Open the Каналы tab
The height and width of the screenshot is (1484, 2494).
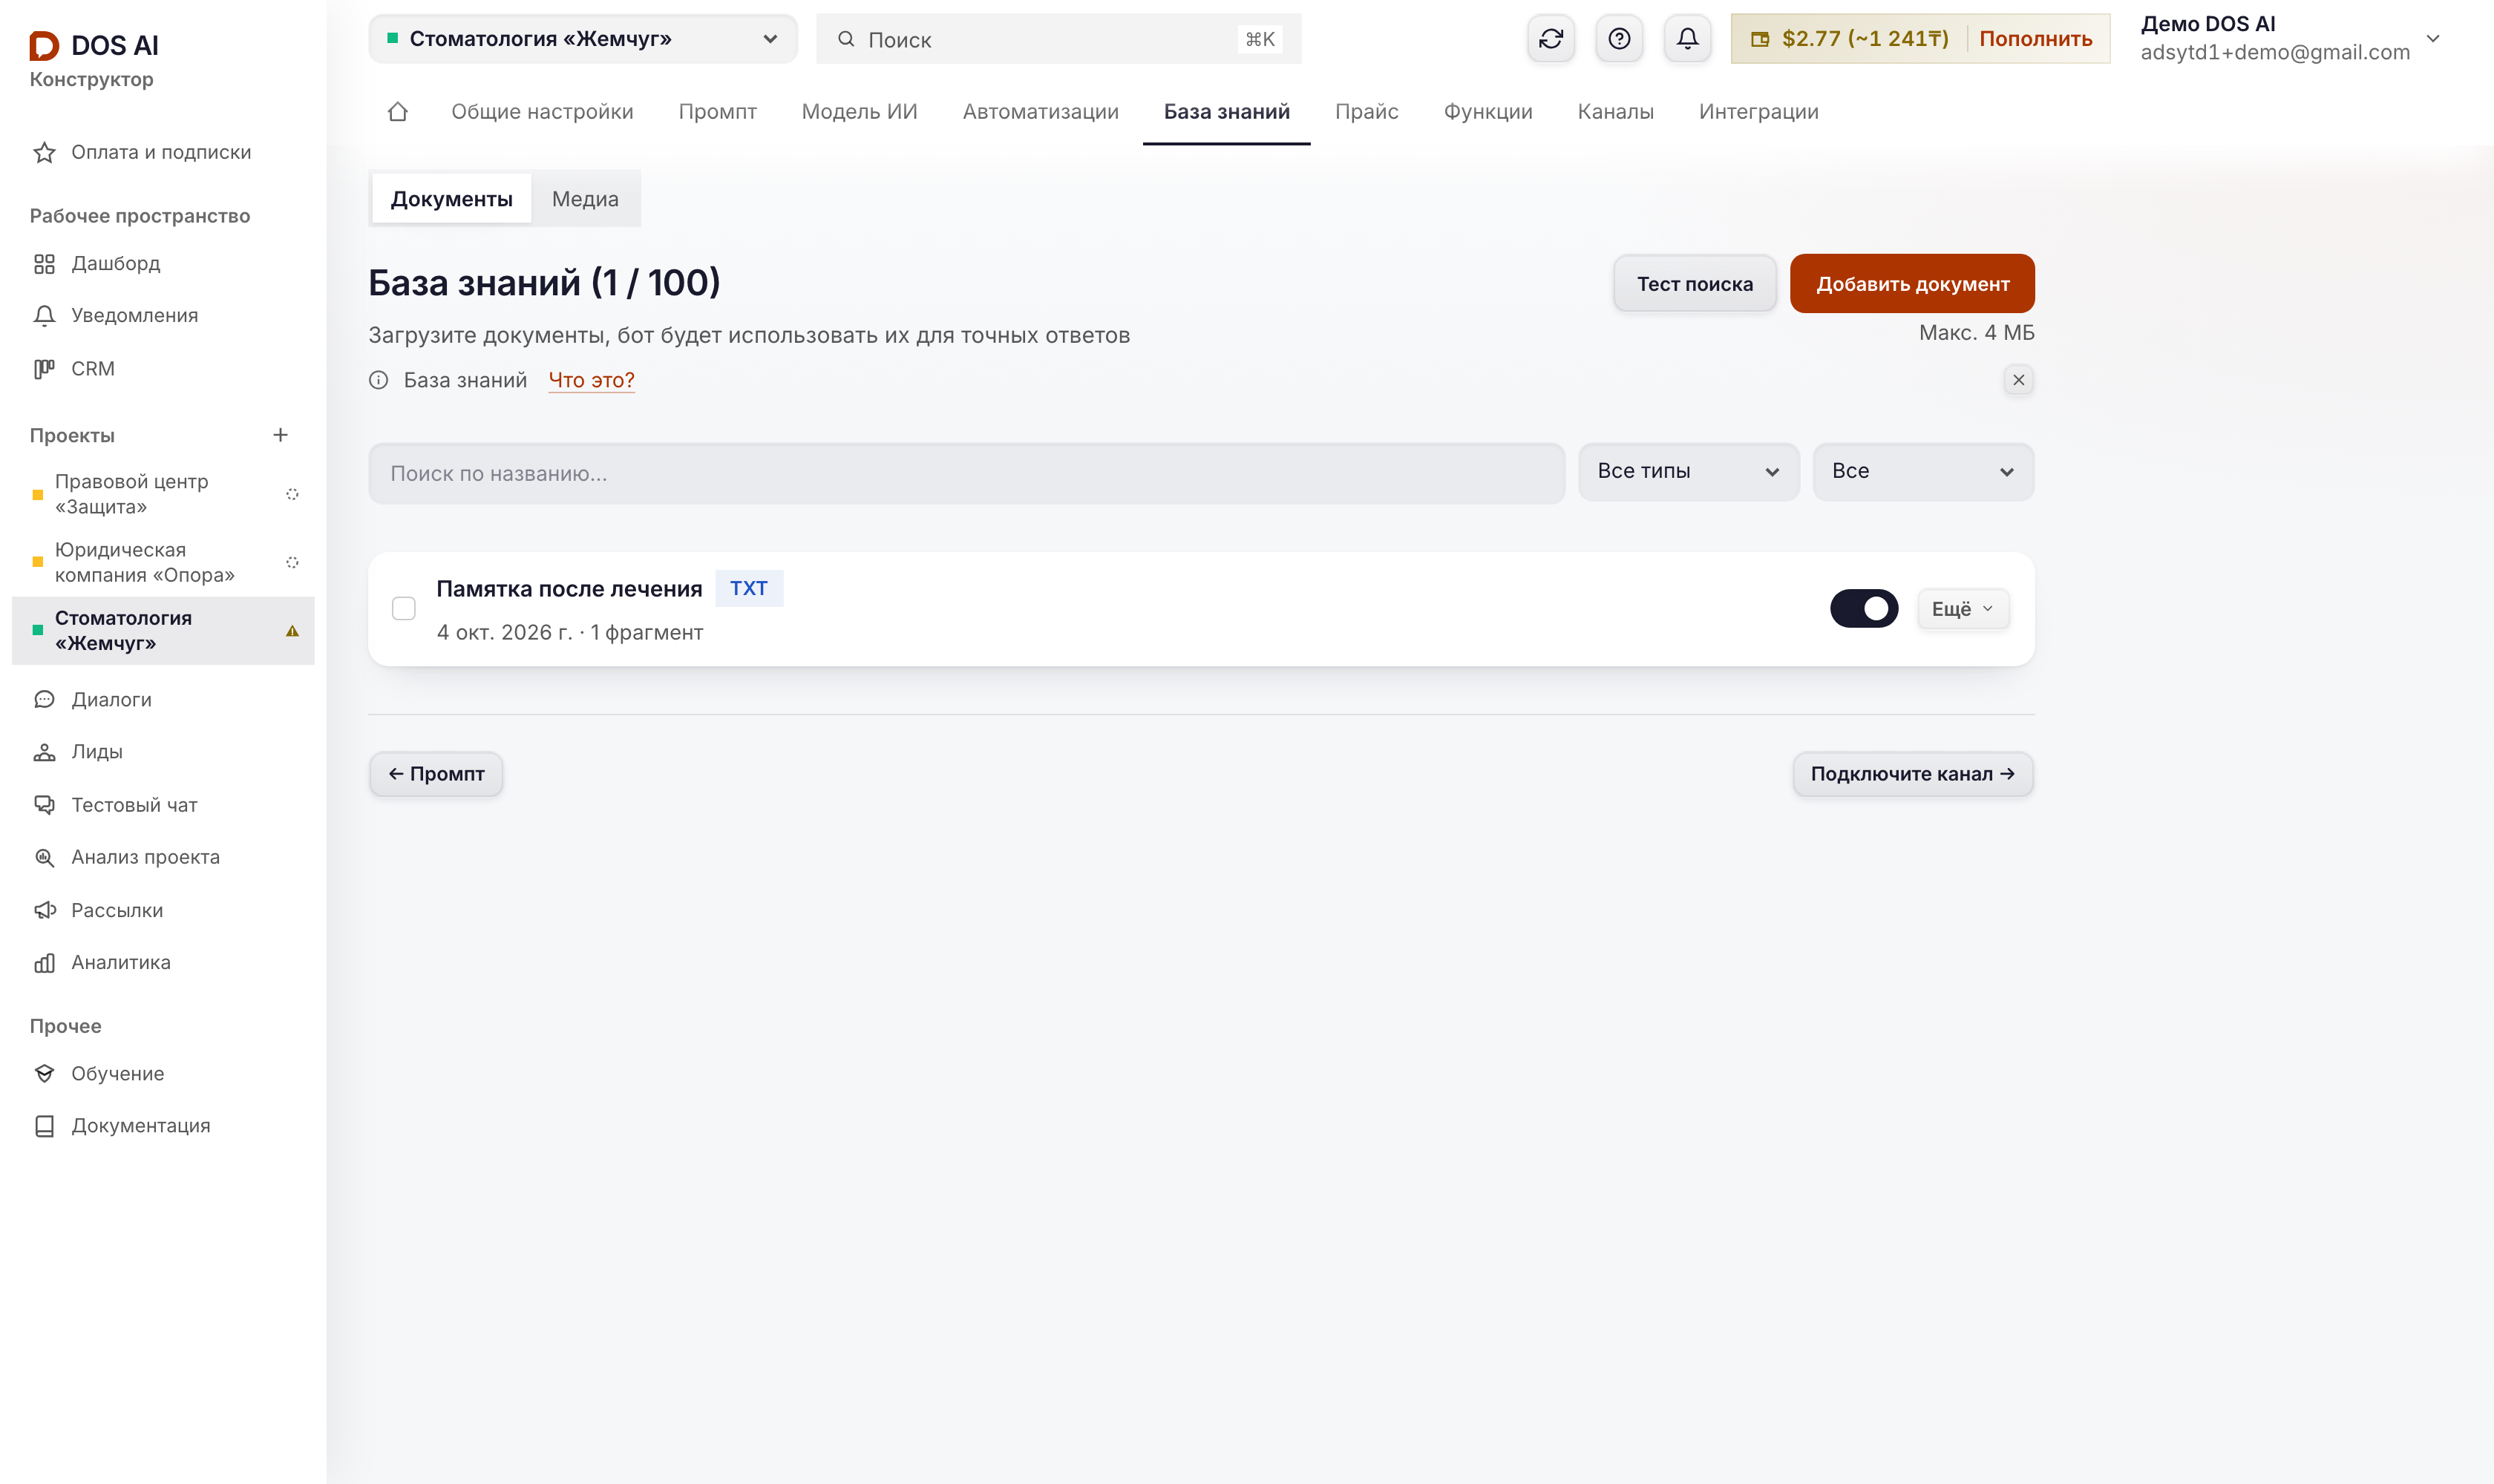pos(1614,112)
